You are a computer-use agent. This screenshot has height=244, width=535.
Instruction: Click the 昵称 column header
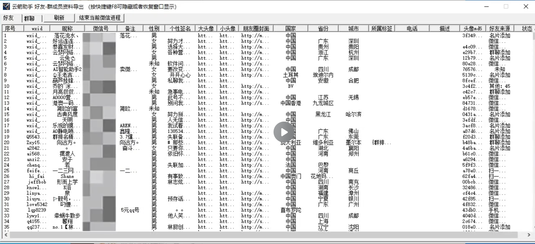click(x=67, y=28)
